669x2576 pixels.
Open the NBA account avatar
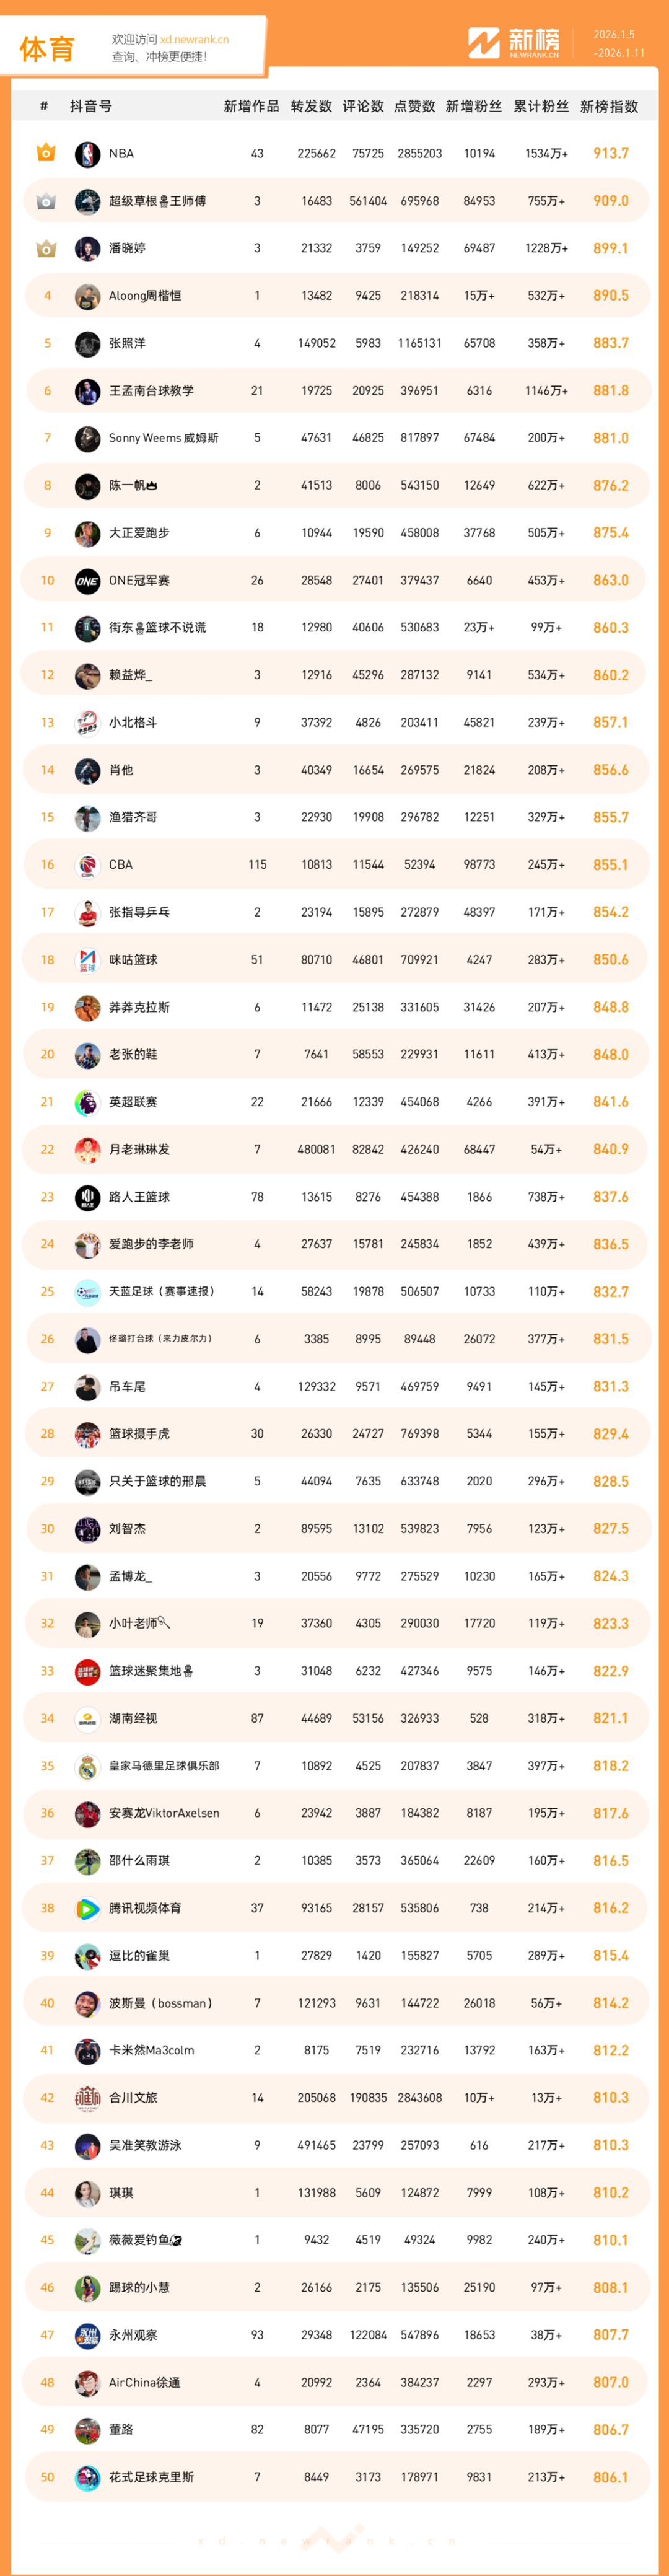click(x=87, y=154)
